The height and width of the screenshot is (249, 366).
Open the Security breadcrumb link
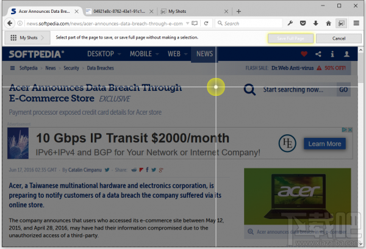(x=71, y=68)
